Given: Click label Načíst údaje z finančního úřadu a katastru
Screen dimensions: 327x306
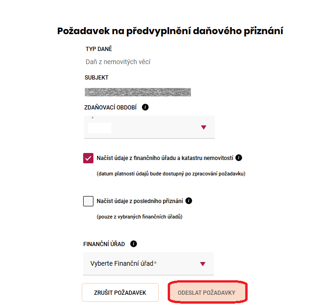Looking at the screenshot, I should [165, 158].
